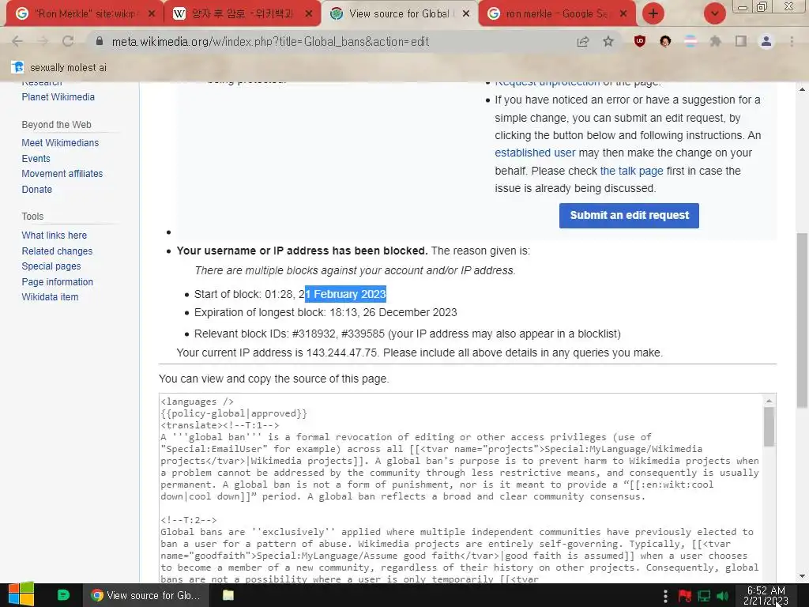Viewport: 809px width, 607px height.
Task: Open the 'sexually molest ai' bookmark
Action: (60, 67)
